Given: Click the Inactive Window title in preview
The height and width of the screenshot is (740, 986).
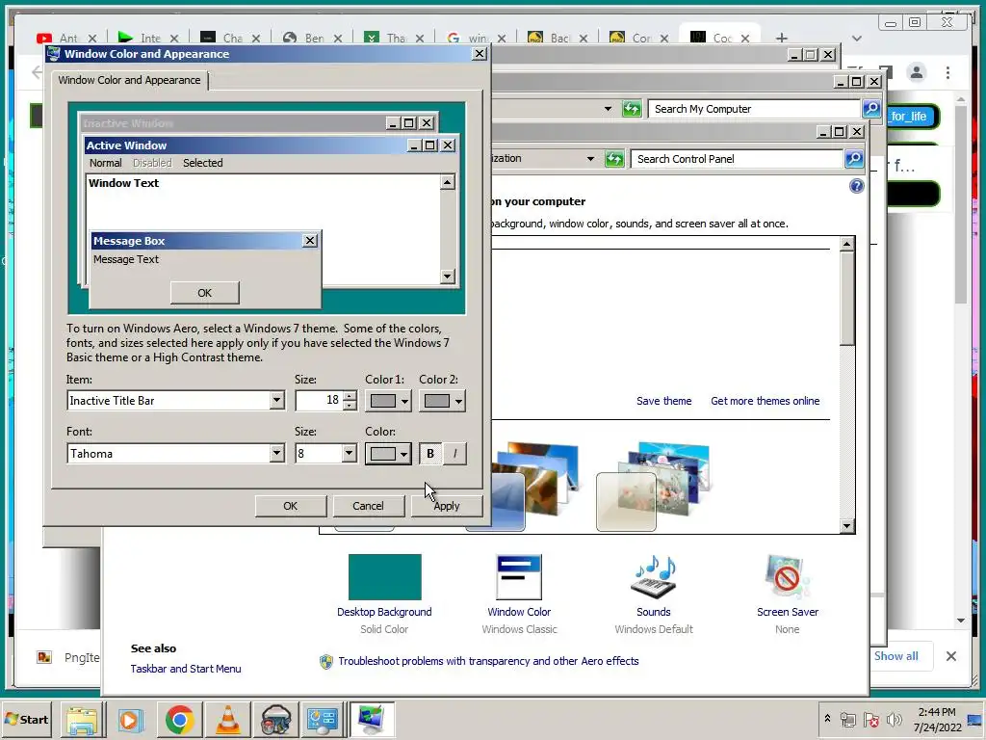Looking at the screenshot, I should 128,123.
